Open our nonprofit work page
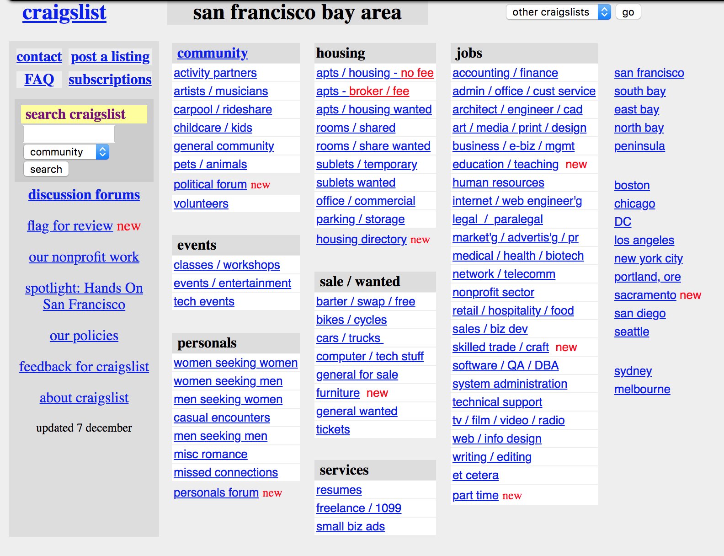Image resolution: width=724 pixels, height=556 pixels. pos(84,257)
